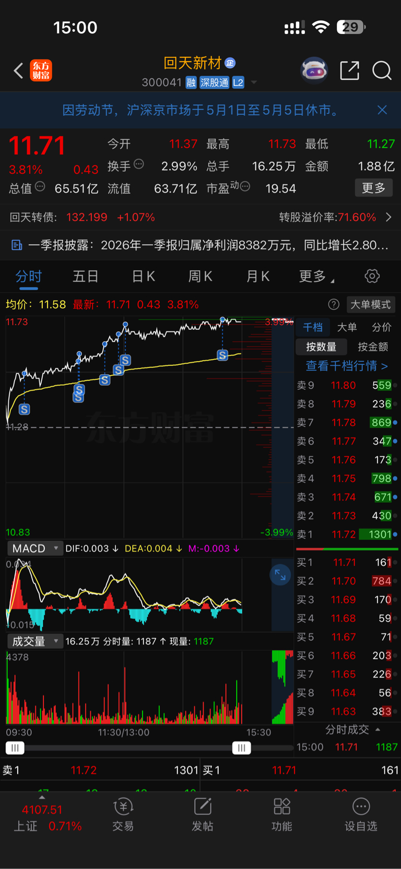Choose 按金额 display mode

(x=373, y=347)
